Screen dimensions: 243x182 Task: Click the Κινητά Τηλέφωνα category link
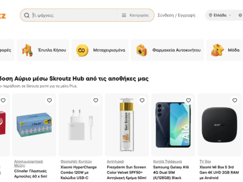click(167, 161)
